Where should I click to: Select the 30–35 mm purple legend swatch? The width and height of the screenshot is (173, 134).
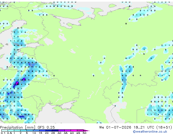[61, 130]
